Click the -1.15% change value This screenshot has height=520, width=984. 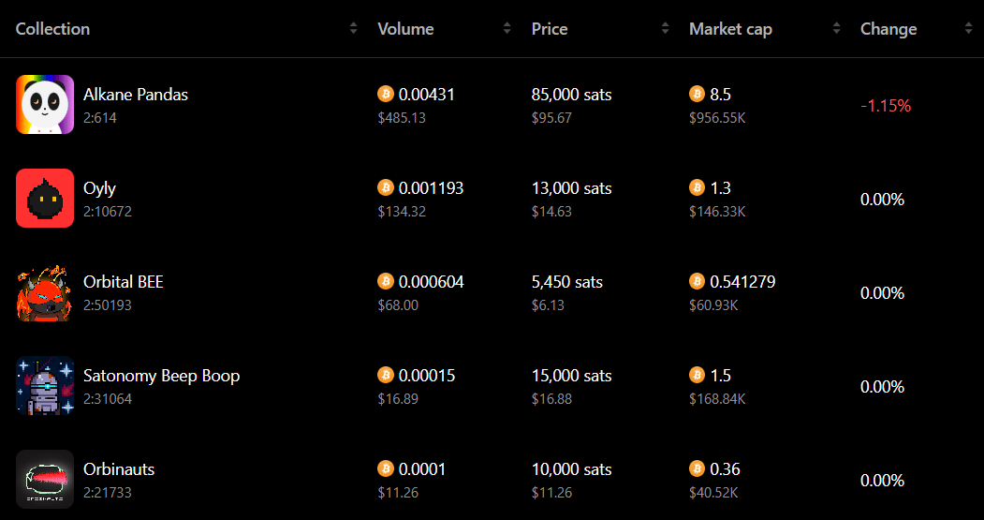coord(886,106)
